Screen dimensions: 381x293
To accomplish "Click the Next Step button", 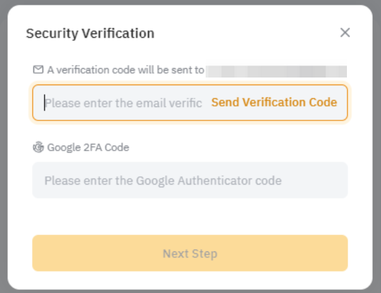I will (190, 253).
